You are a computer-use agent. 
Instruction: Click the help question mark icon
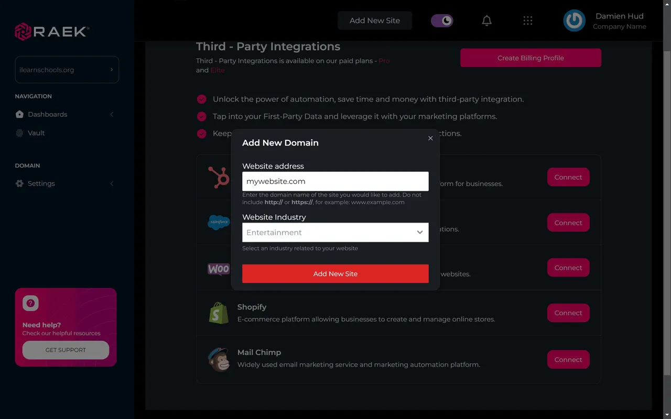tap(30, 303)
